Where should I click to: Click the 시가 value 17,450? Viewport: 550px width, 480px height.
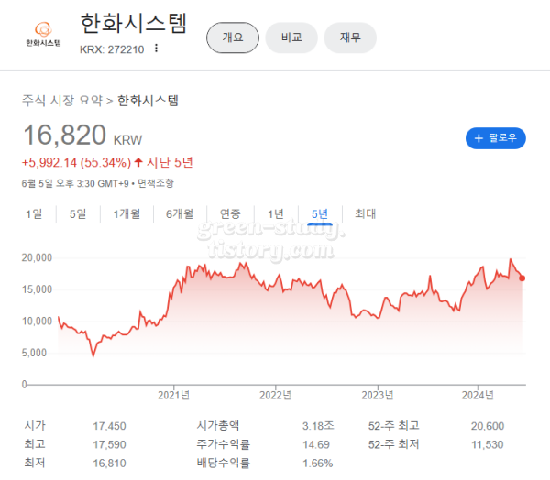click(109, 426)
